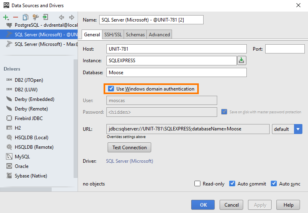
Task: Add a new data source with plus icon
Action: pyautogui.click(x=6, y=17)
